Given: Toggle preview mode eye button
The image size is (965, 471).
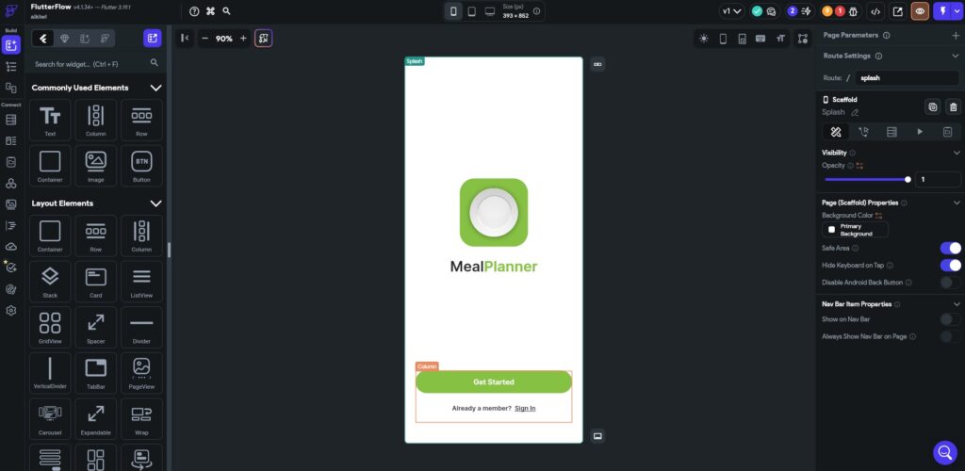Looking at the screenshot, I should pyautogui.click(x=920, y=11).
